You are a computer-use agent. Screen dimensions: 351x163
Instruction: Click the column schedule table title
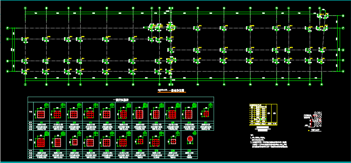pos(120,100)
